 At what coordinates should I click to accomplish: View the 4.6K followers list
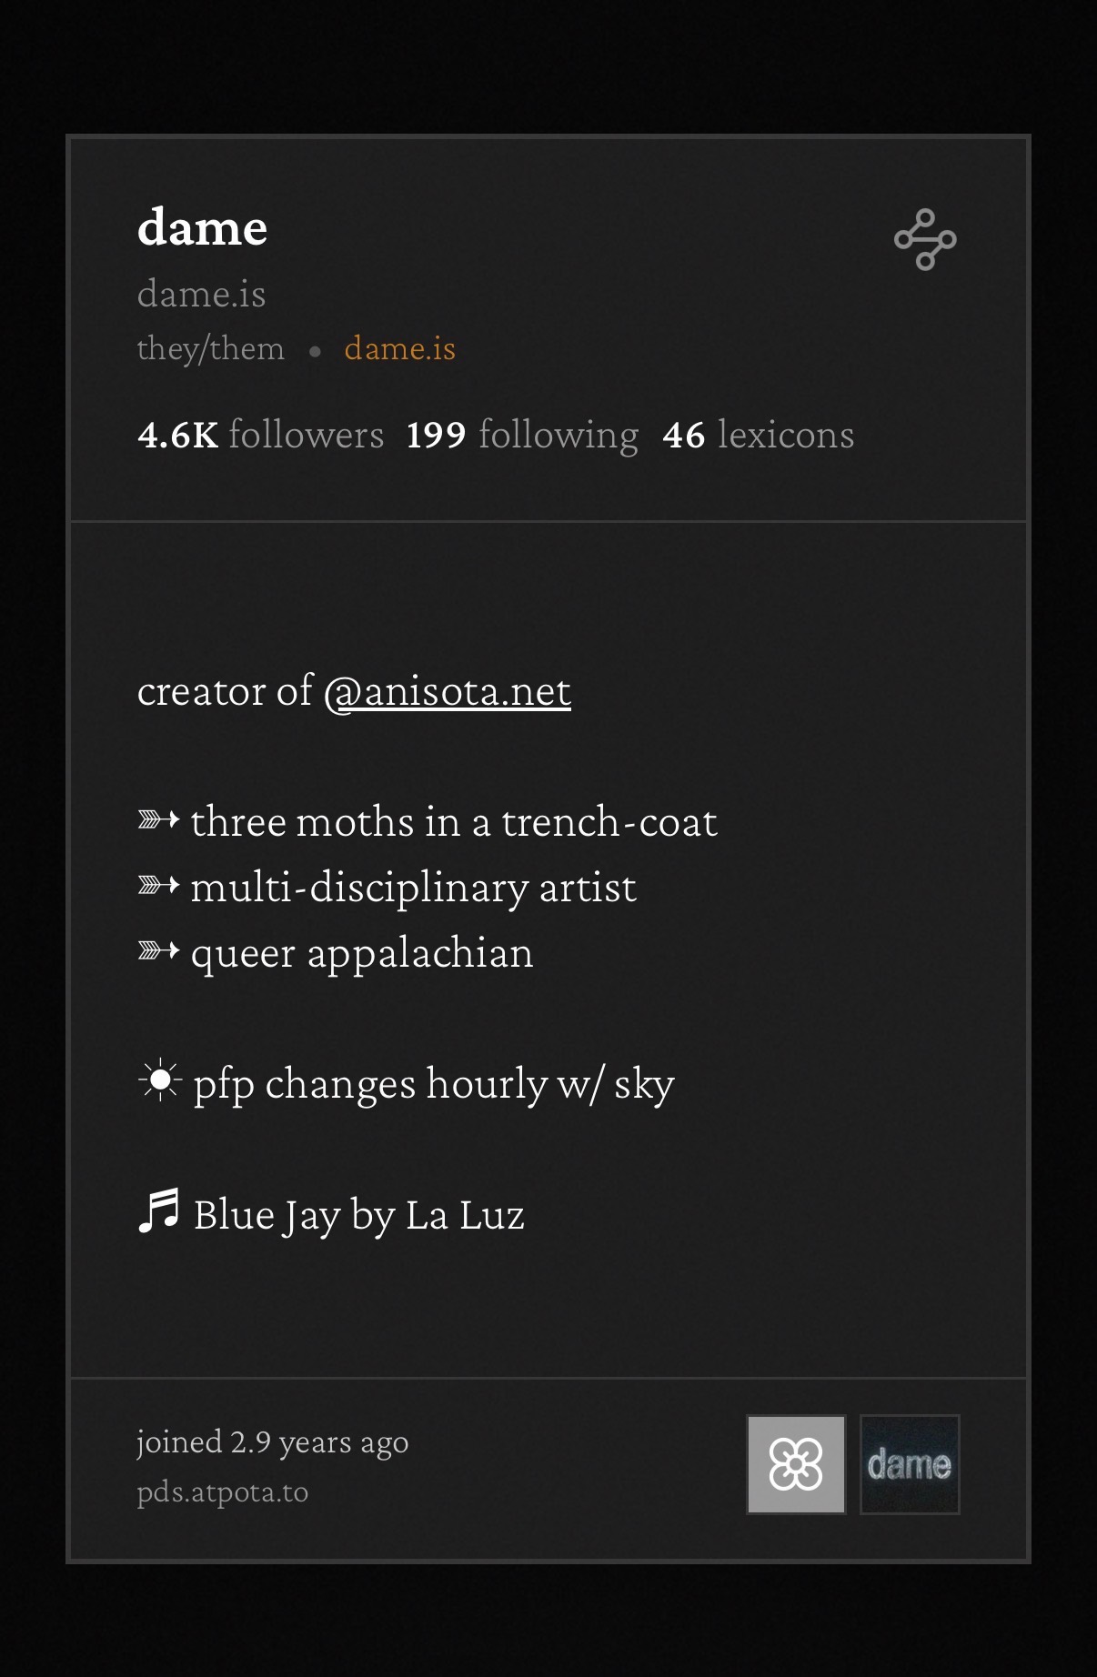[260, 435]
